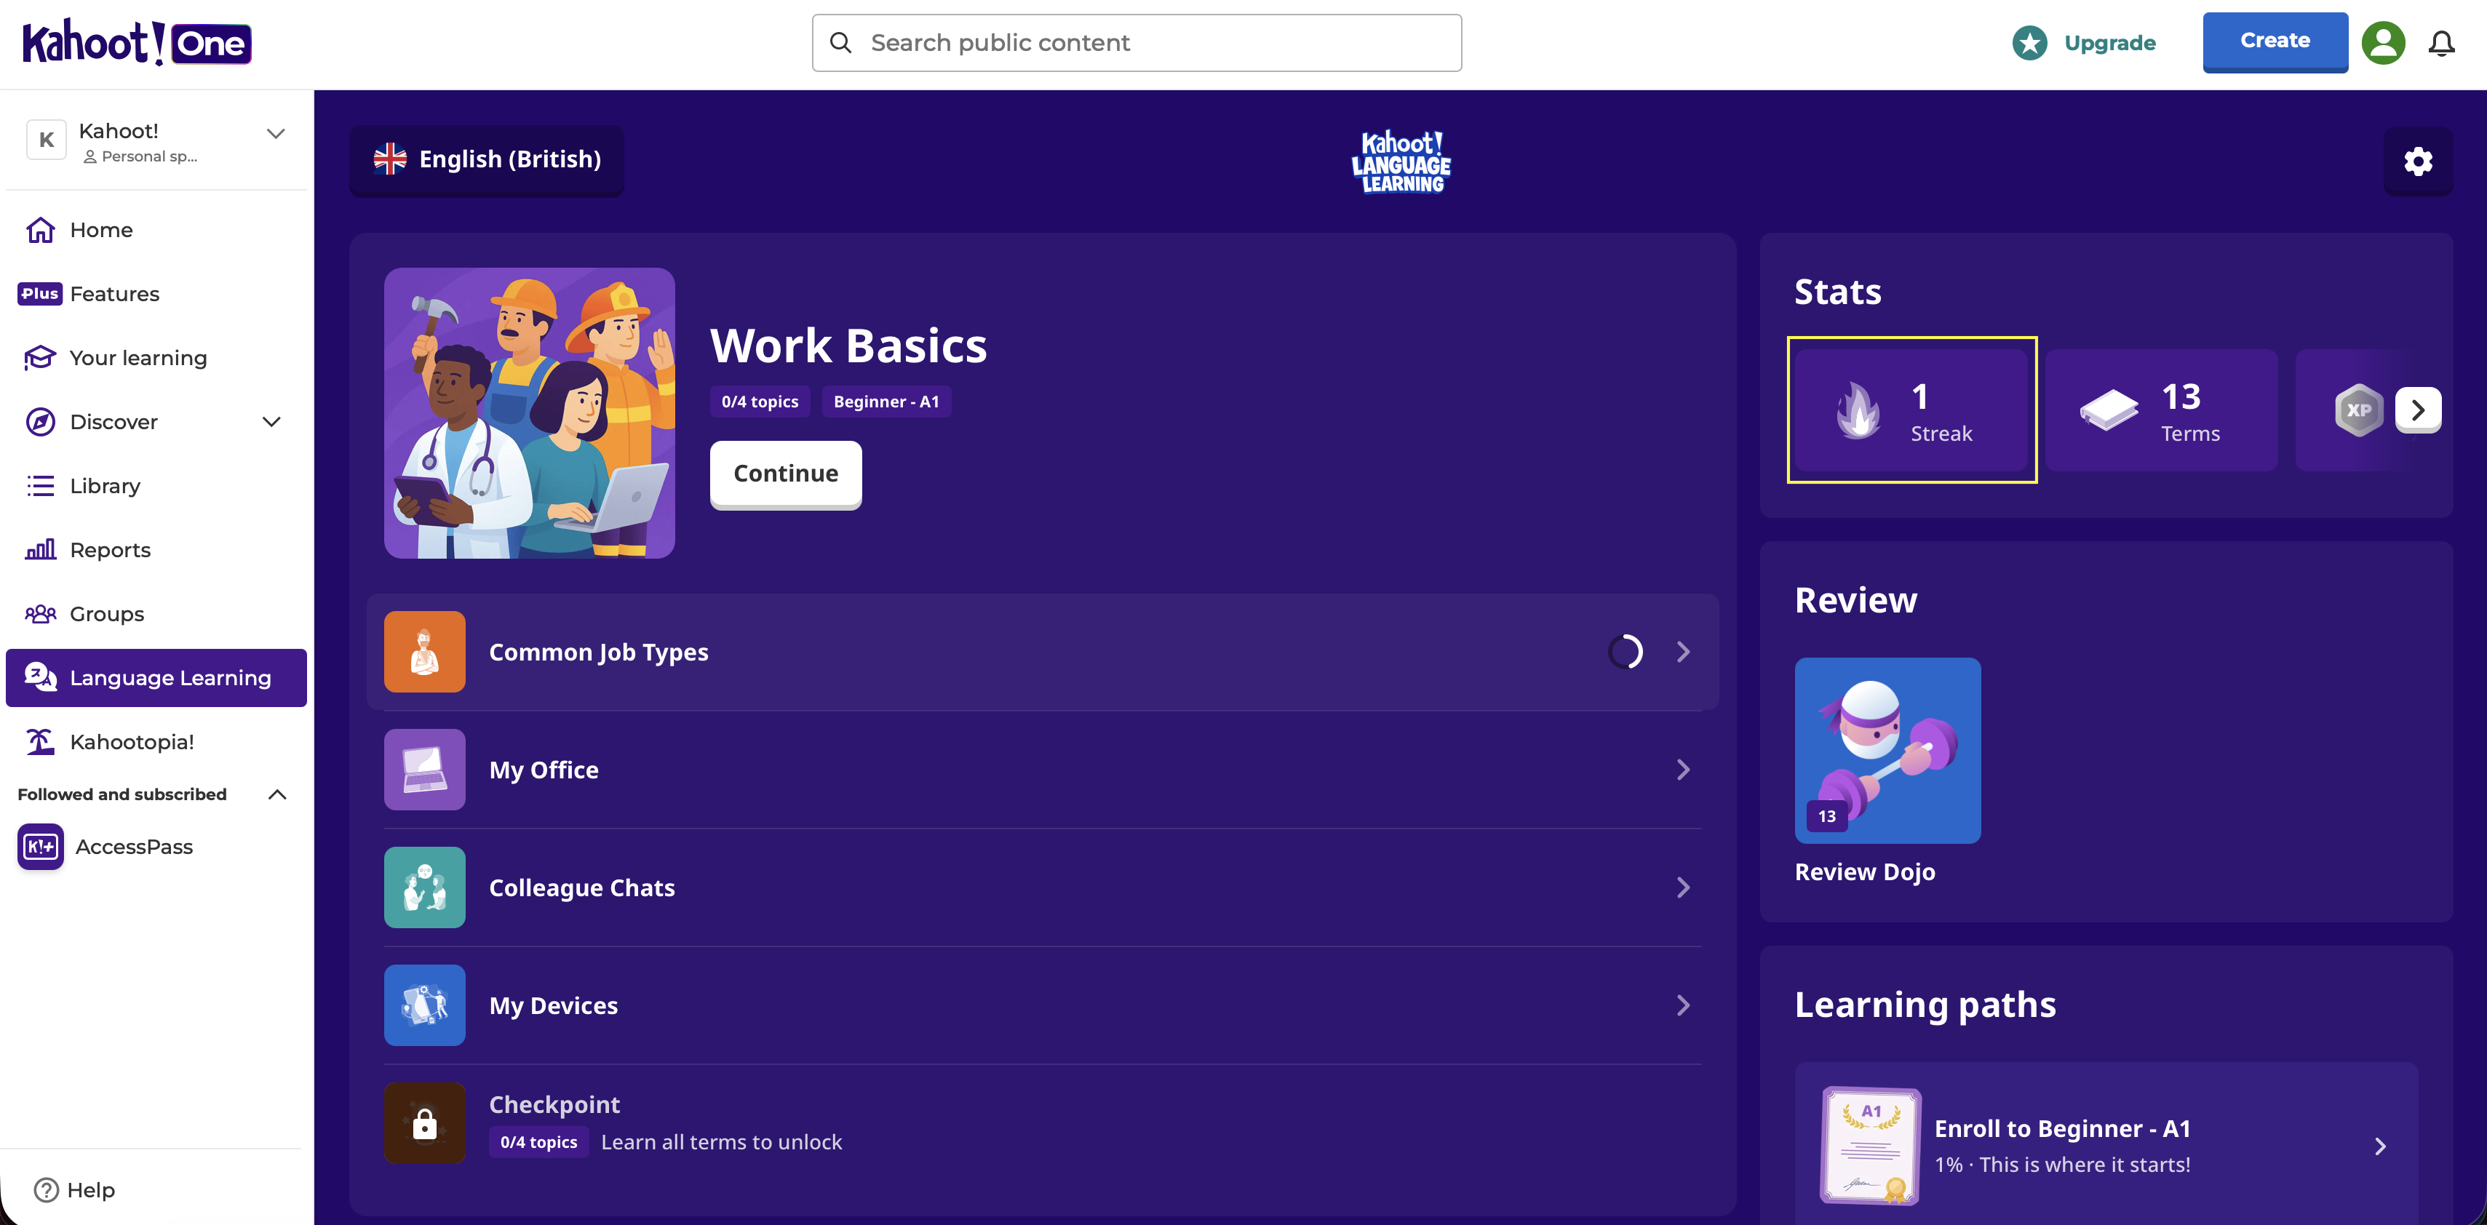The height and width of the screenshot is (1225, 2487).
Task: Open the Review Dojo title link
Action: point(1864,871)
